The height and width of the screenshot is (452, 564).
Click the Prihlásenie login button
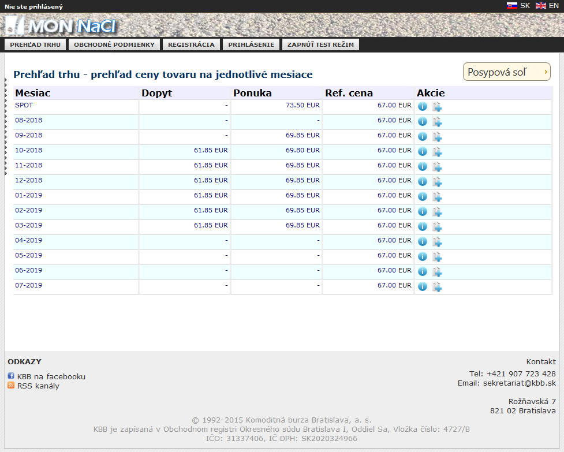pos(251,44)
